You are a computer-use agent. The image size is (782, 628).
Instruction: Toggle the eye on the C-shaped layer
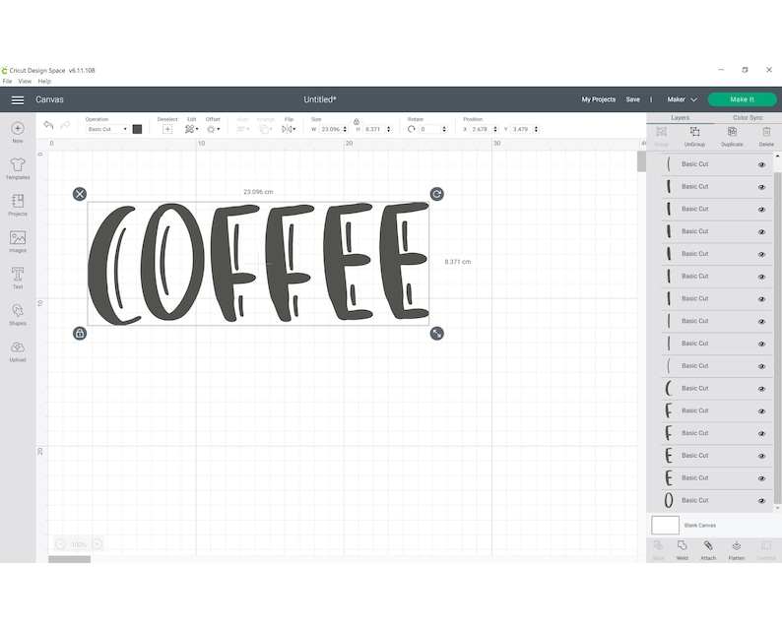761,389
